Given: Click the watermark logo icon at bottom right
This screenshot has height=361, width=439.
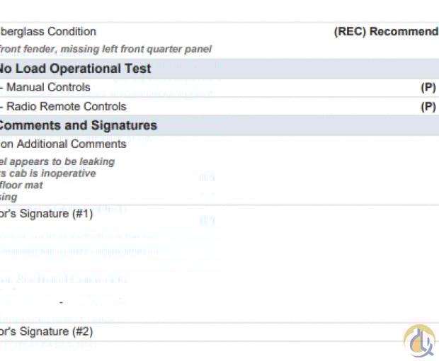Looking at the screenshot, I should click(x=419, y=341).
